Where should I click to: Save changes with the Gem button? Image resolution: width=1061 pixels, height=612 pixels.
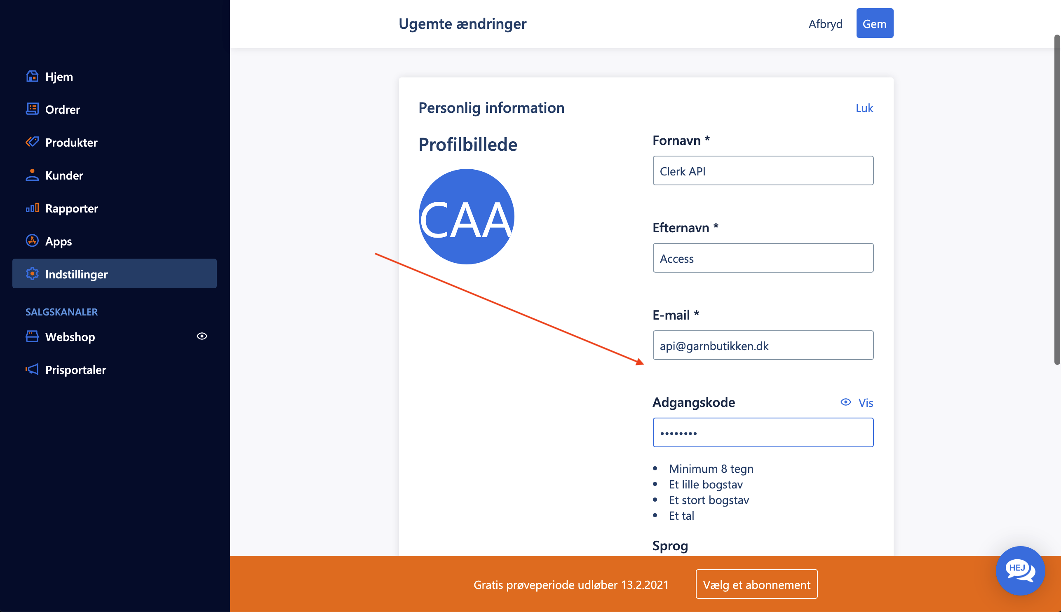(875, 23)
